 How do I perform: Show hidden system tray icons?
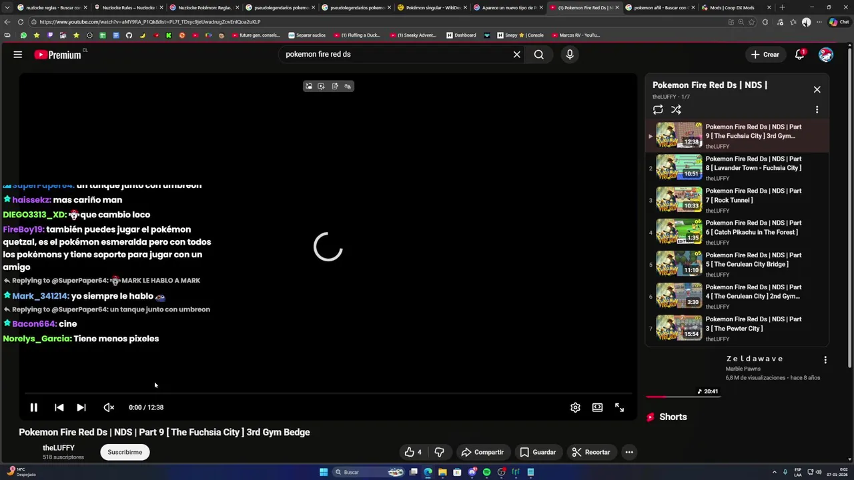pyautogui.click(x=775, y=472)
